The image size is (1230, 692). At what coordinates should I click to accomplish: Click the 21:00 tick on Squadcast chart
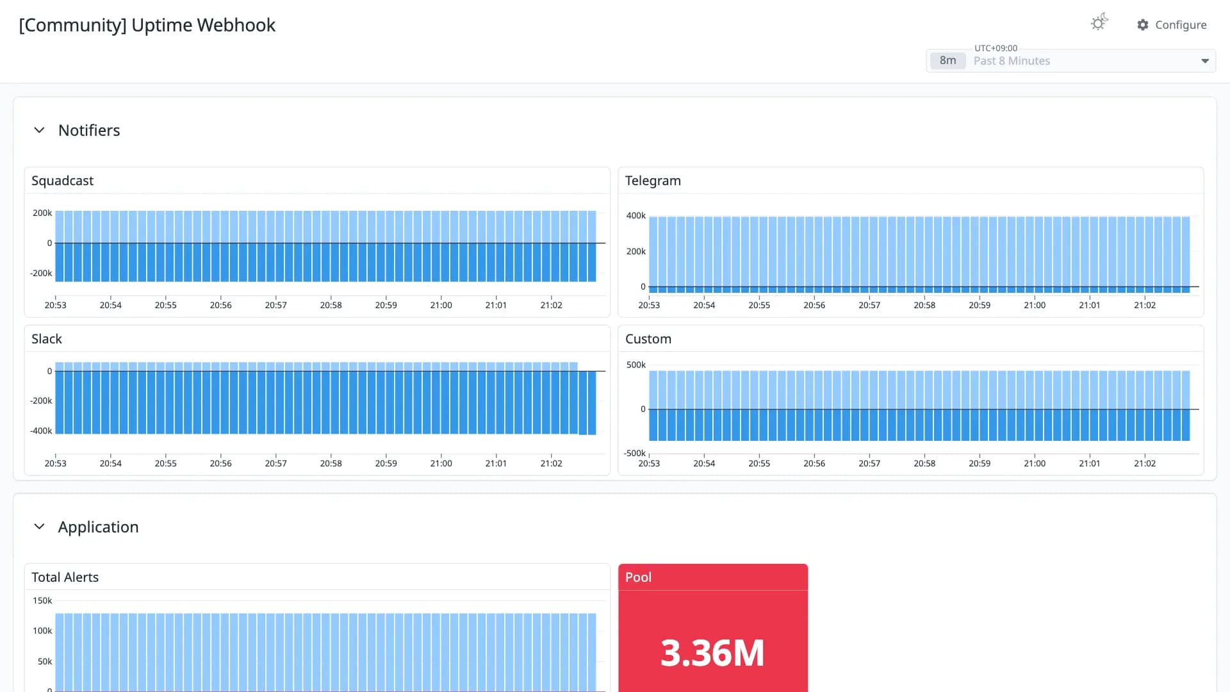coord(441,305)
